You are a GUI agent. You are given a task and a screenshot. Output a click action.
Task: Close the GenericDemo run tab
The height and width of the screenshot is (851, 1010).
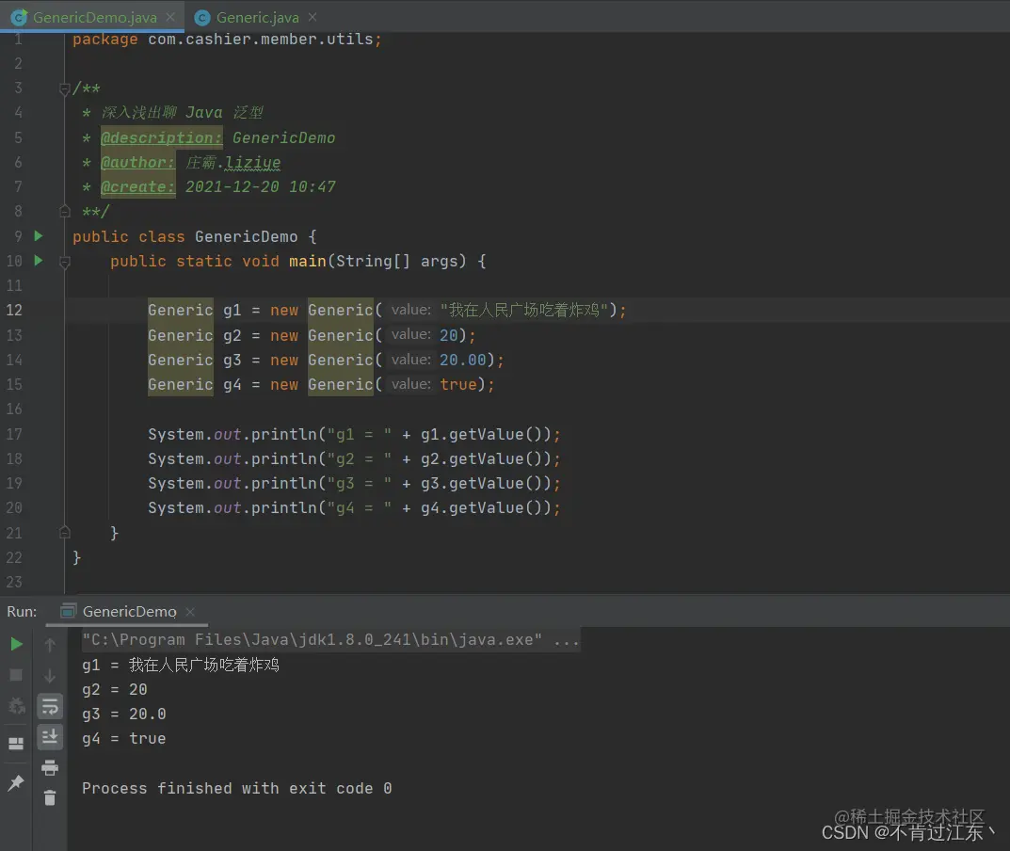click(190, 611)
